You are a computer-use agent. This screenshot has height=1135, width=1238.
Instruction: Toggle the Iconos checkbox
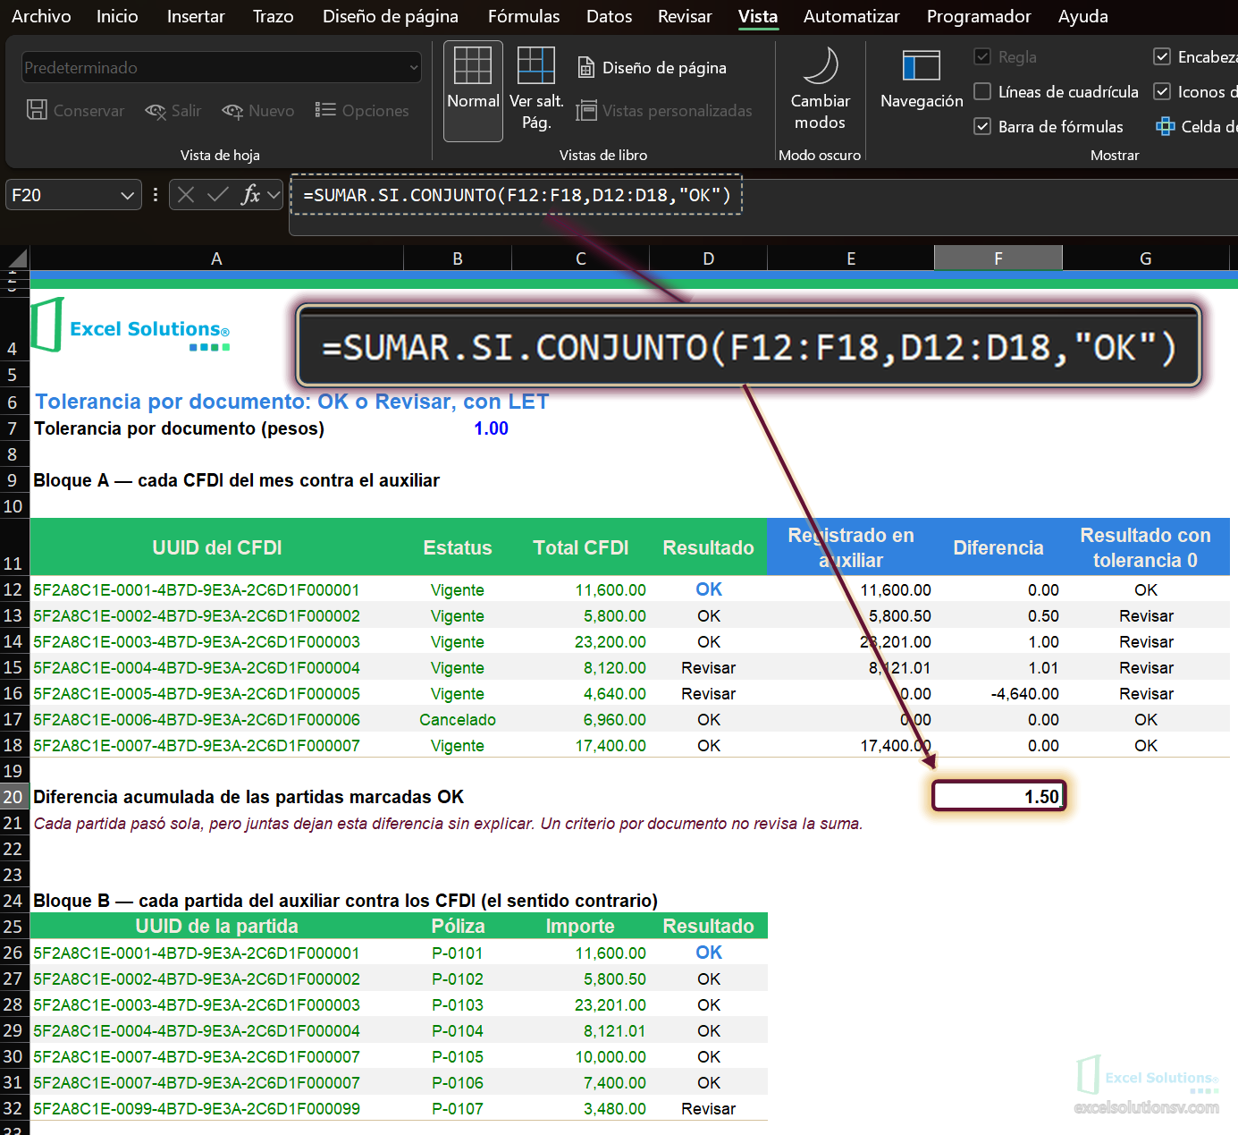(x=1162, y=91)
